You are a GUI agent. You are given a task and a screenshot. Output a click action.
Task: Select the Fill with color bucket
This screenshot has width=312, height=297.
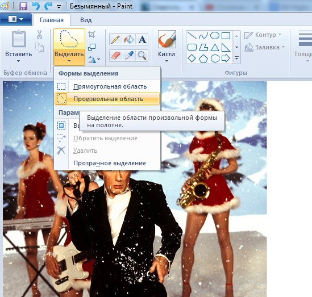[x=129, y=39]
